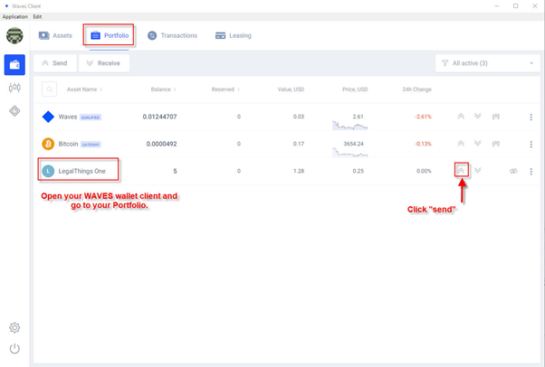Click the LegalThings One round L logo

pyautogui.click(x=48, y=171)
